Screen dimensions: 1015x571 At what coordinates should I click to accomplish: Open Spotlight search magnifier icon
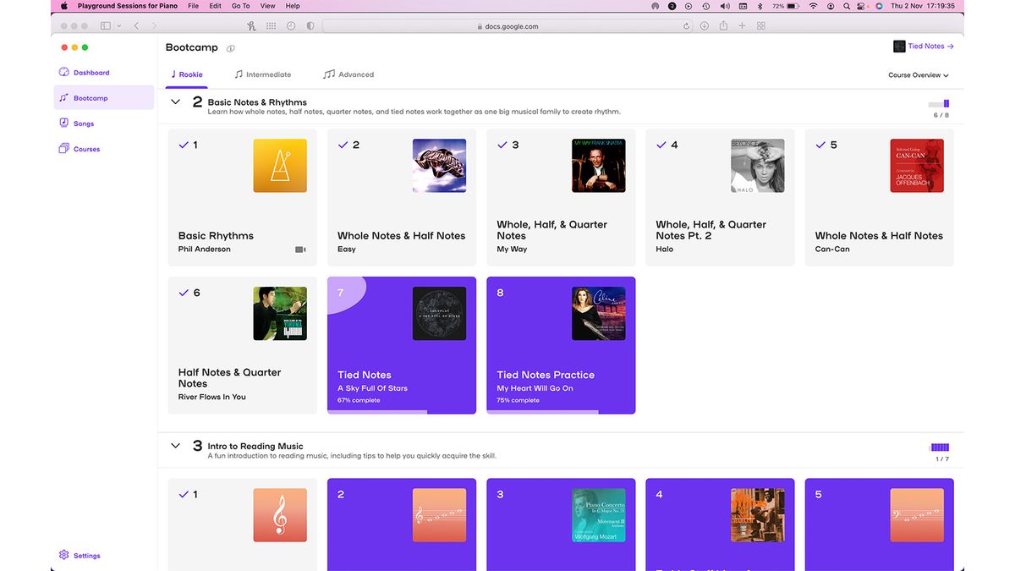click(847, 6)
